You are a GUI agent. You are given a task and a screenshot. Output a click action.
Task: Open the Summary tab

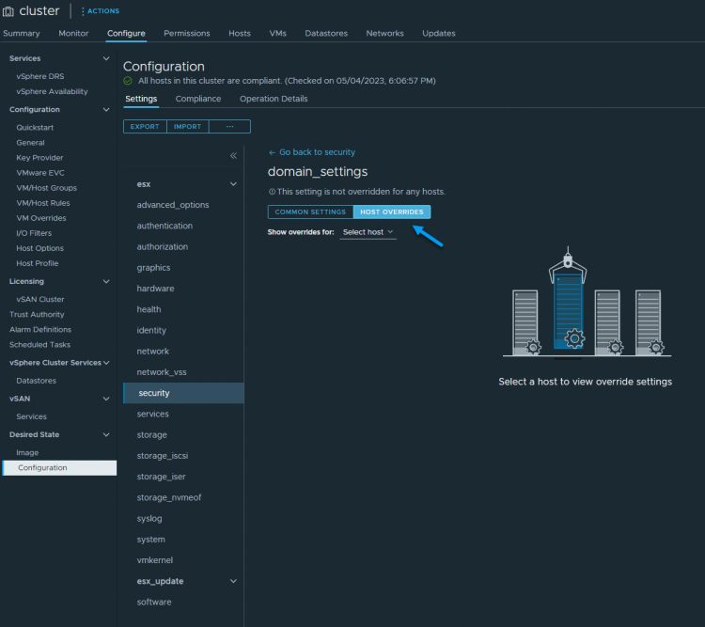pyautogui.click(x=21, y=33)
